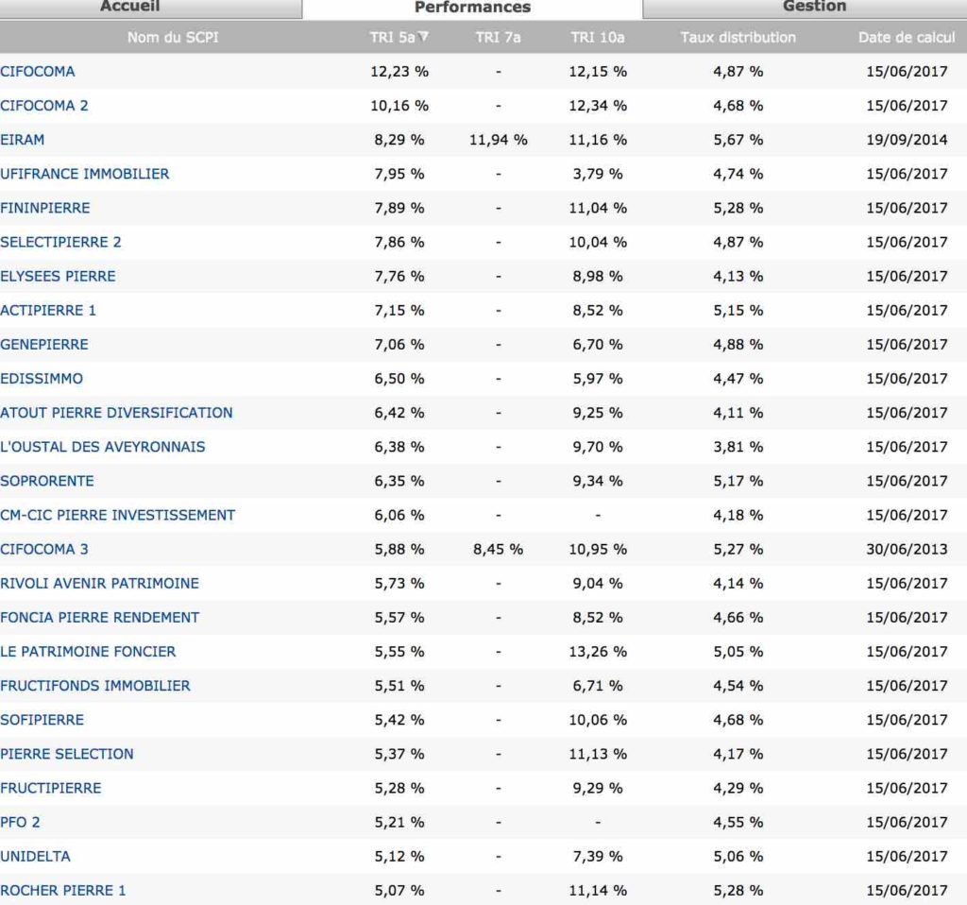Screen dimensions: 967x905
Task: Click the 4,55 % distribution rate
Action: (738, 822)
